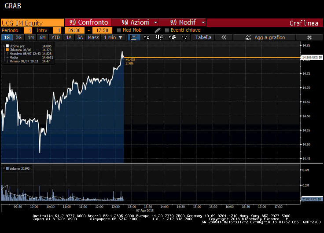Toggle the Med Mob checkbox
Viewport: 324px width, 233px height.
(x=119, y=30)
